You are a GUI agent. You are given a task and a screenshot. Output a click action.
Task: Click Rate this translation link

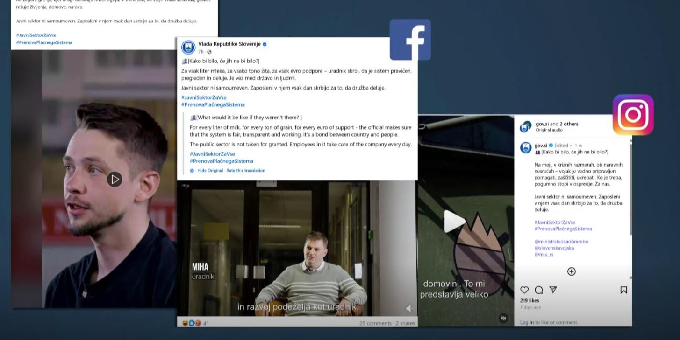(x=245, y=171)
